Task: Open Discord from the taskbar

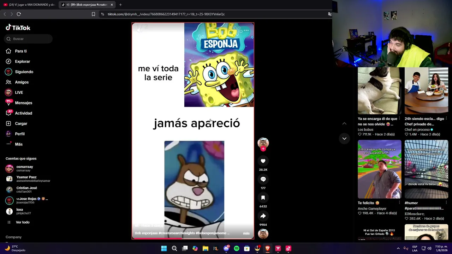Action: 226,248
